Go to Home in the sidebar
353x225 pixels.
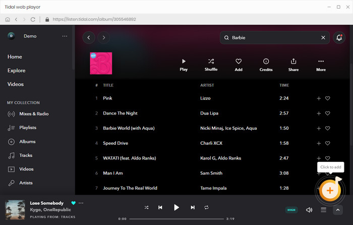tap(15, 57)
